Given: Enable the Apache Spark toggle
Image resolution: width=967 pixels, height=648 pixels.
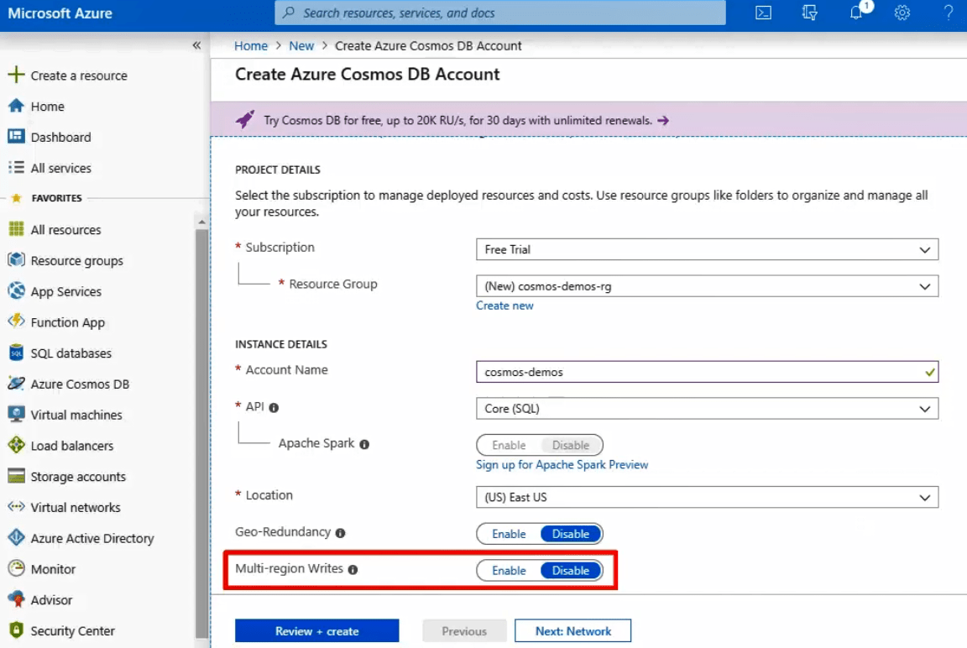Looking at the screenshot, I should point(509,446).
